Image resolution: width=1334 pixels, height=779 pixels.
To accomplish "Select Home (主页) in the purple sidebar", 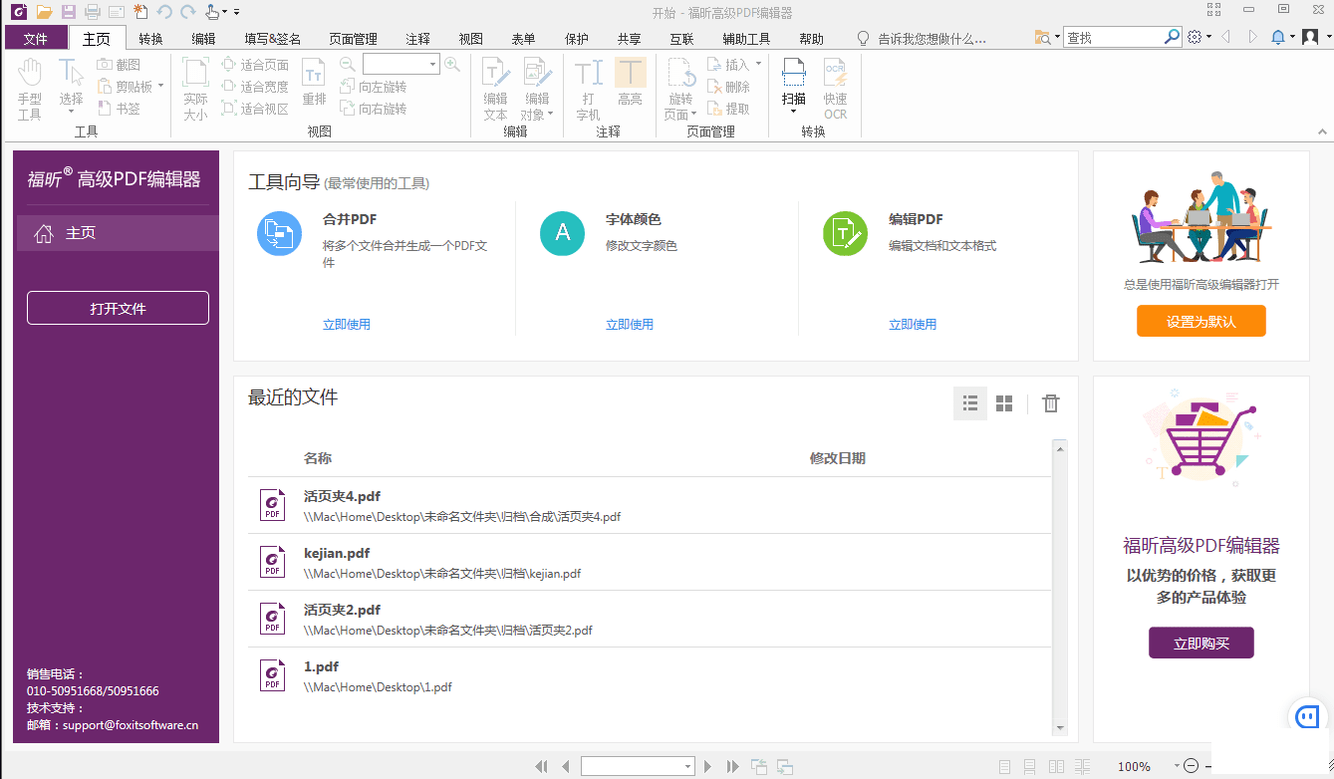I will tap(116, 233).
